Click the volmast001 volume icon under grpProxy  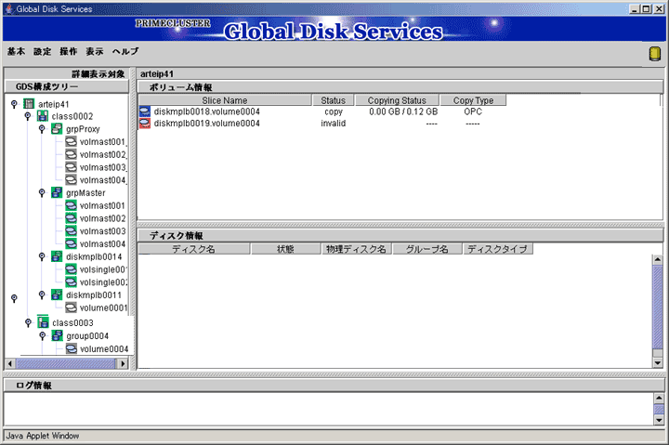click(x=71, y=141)
